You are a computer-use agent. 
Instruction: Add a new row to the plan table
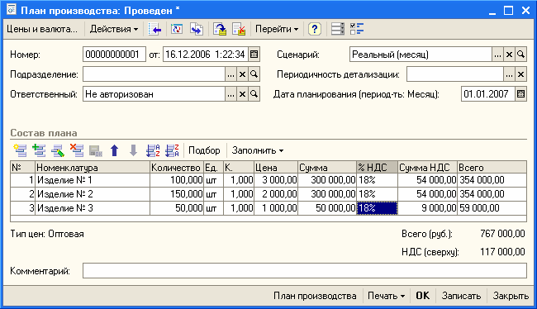click(20, 150)
